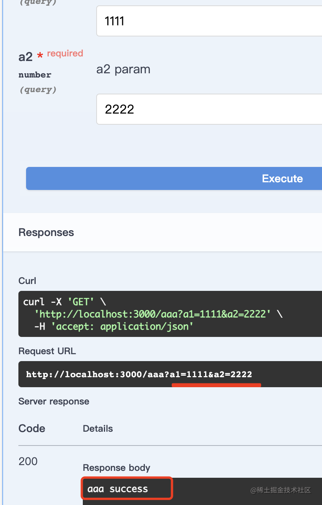Click the Request URL label
The height and width of the screenshot is (505, 322).
pyautogui.click(x=47, y=351)
